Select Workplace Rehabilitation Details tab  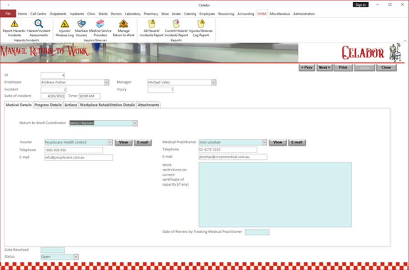pos(107,105)
